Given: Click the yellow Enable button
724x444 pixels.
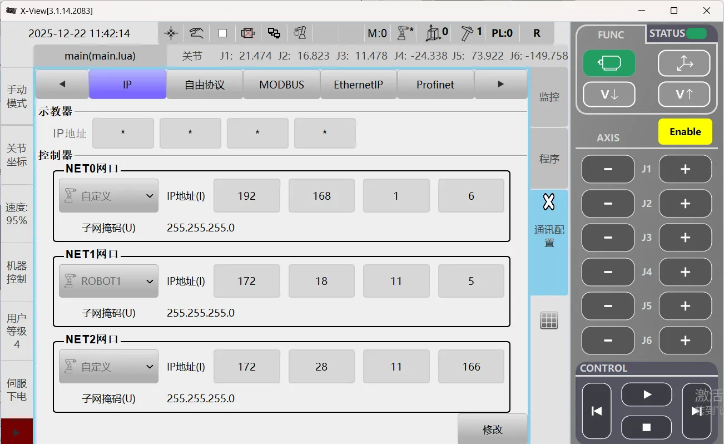Looking at the screenshot, I should (685, 132).
